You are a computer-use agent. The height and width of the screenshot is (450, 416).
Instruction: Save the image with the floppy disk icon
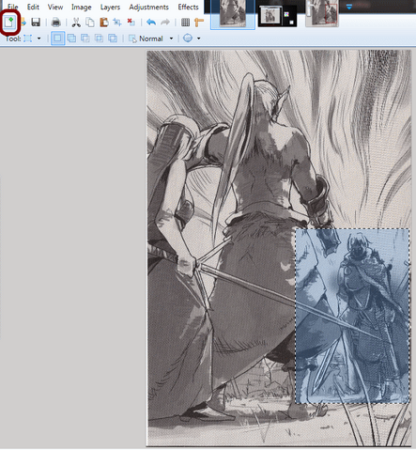36,23
